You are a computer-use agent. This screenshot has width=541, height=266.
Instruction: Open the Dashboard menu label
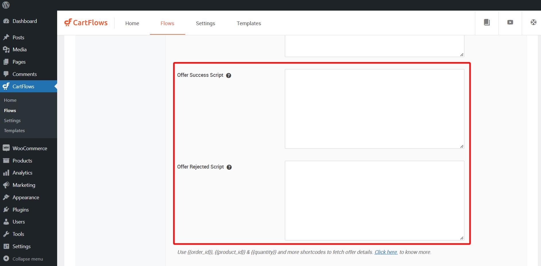click(25, 21)
